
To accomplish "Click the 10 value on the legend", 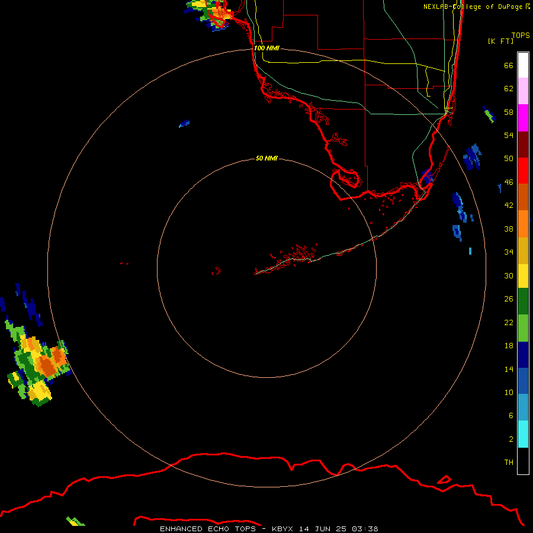I will [509, 392].
